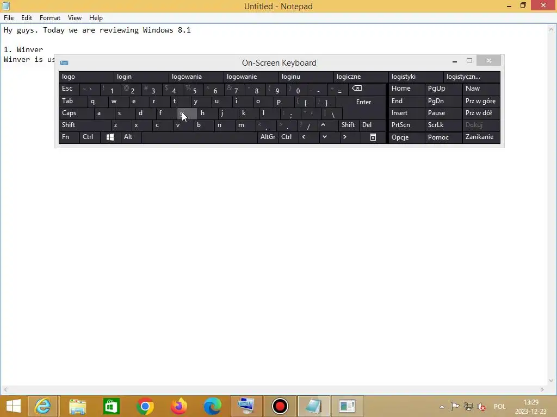Choose the 'login' word suggestion
The width and height of the screenshot is (557, 417).
point(141,77)
